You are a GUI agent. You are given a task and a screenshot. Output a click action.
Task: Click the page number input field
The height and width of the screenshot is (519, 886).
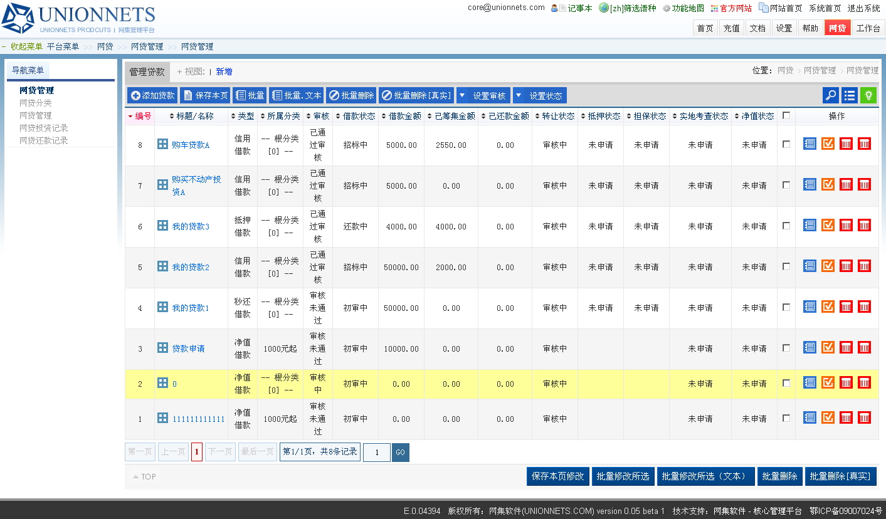377,453
